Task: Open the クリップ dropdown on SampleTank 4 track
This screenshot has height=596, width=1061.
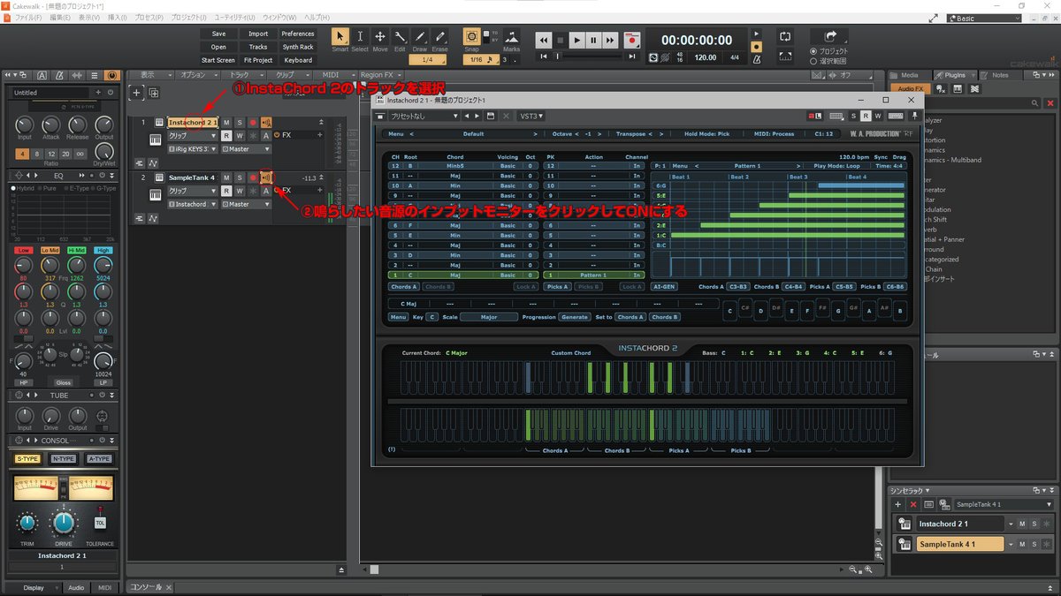Action: pyautogui.click(x=193, y=191)
